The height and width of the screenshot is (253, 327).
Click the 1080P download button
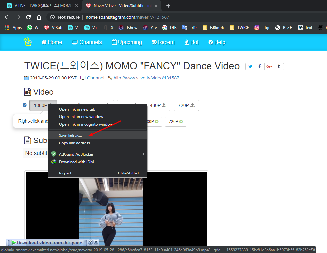(x=39, y=105)
